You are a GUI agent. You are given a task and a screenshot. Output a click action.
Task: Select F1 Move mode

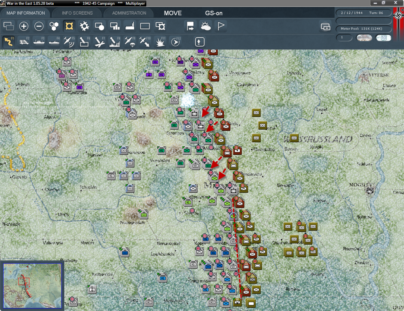(x=9, y=41)
